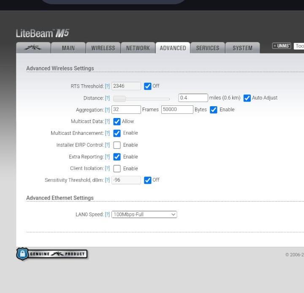304x293 pixels.
Task: Go to the NETWORK tab
Action: point(138,48)
